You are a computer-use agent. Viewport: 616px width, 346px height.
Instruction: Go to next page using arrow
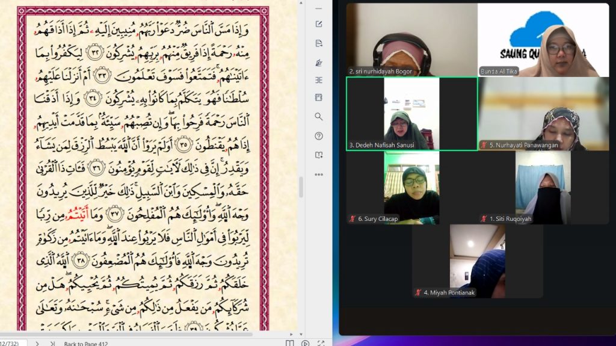coord(37,343)
